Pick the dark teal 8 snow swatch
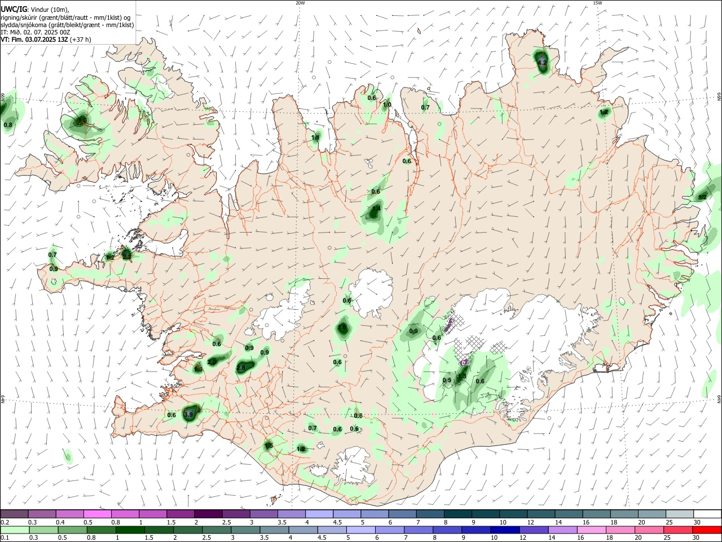722x542 pixels. [x=457, y=514]
